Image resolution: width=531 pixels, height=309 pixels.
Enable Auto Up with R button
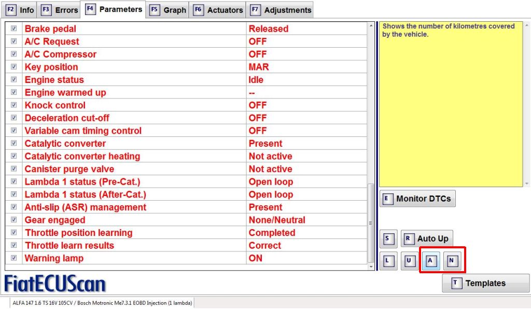pos(427,239)
